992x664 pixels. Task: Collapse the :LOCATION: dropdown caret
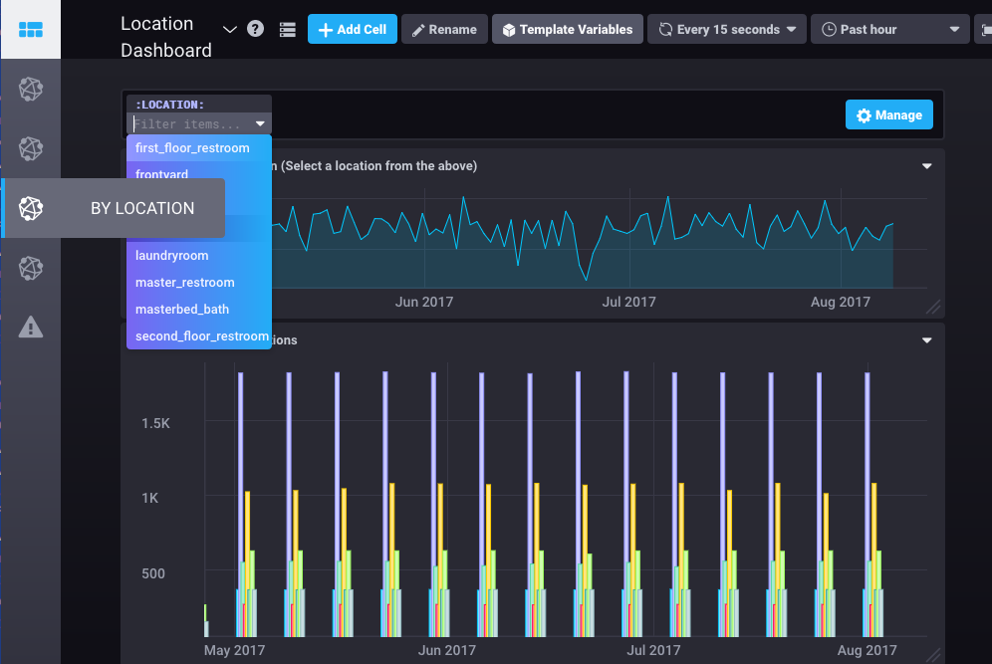click(260, 124)
